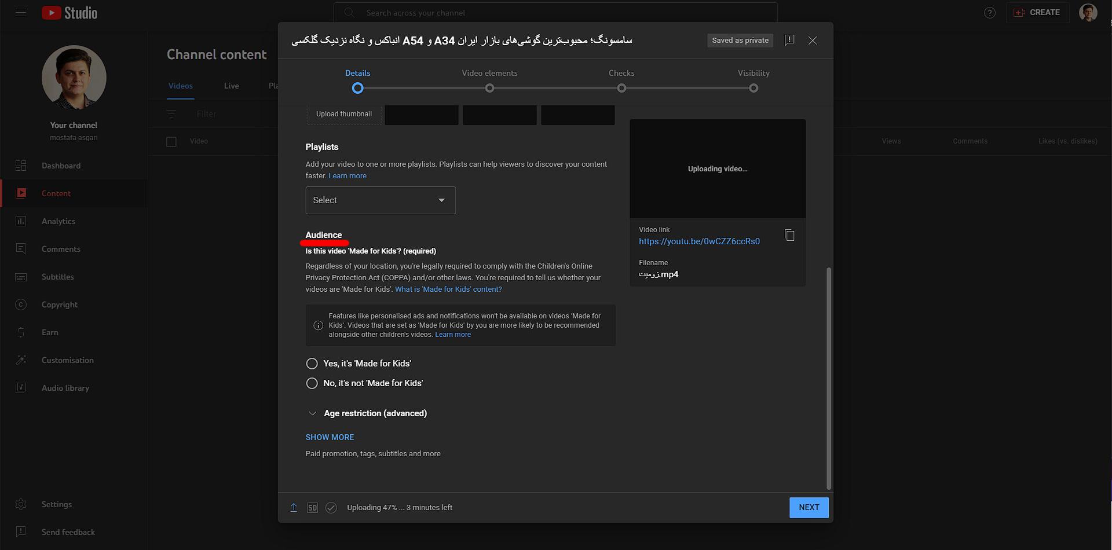Go to the Video elements step
Screen dimensions: 1112x550
(x=489, y=80)
